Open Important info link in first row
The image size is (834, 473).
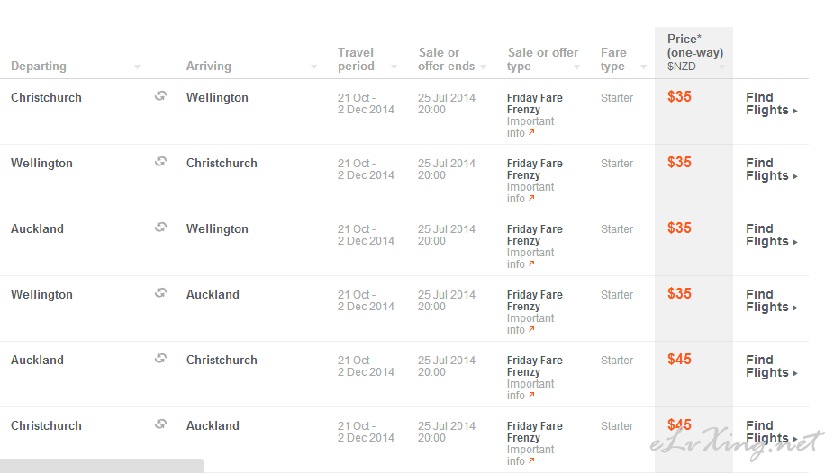(530, 127)
